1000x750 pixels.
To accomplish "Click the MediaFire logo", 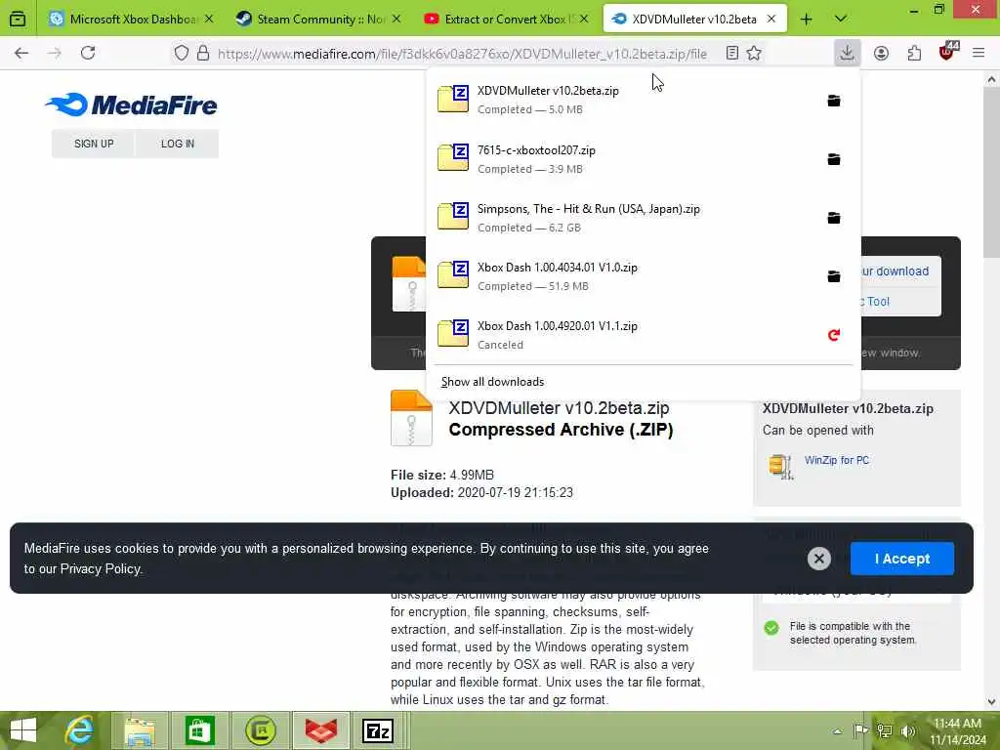I will (132, 104).
